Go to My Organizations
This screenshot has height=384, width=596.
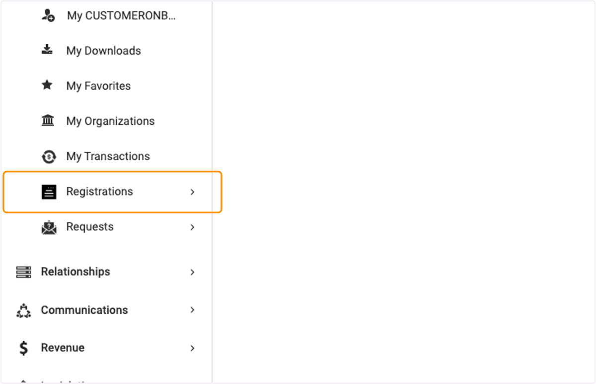tap(110, 121)
